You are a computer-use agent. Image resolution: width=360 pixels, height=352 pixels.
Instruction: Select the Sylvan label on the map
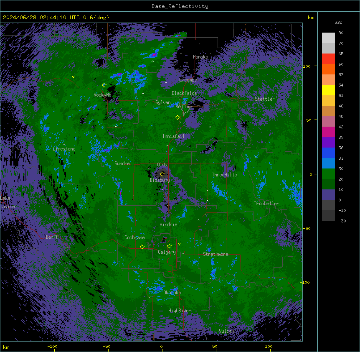163,102
